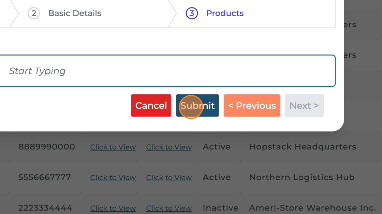Go back using the Previous button
The height and width of the screenshot is (214, 382).
[x=252, y=106]
